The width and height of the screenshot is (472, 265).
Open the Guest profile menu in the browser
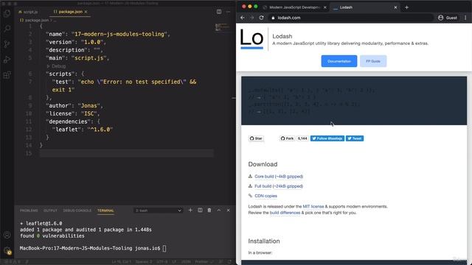(448, 18)
